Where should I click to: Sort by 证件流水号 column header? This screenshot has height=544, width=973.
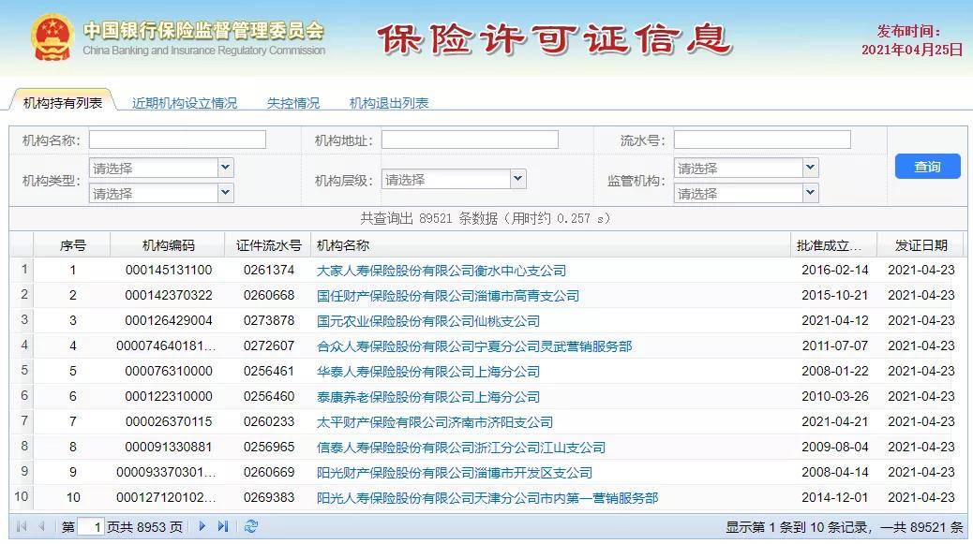(x=269, y=245)
